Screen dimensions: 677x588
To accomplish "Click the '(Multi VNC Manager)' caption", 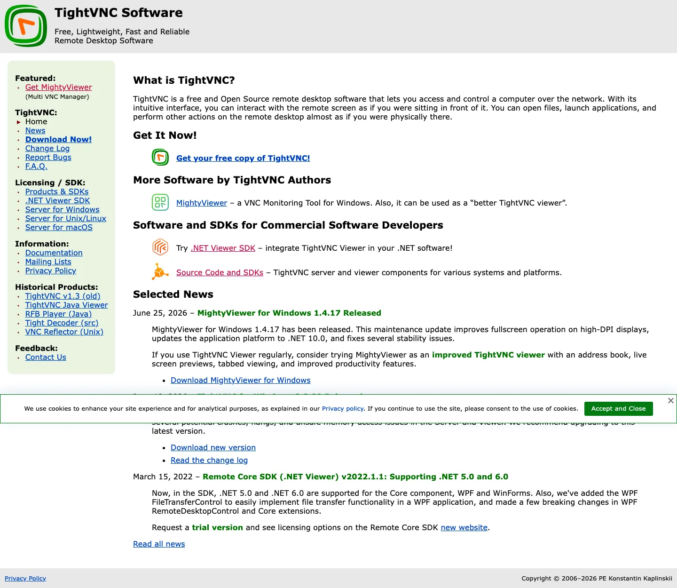I will pyautogui.click(x=57, y=96).
